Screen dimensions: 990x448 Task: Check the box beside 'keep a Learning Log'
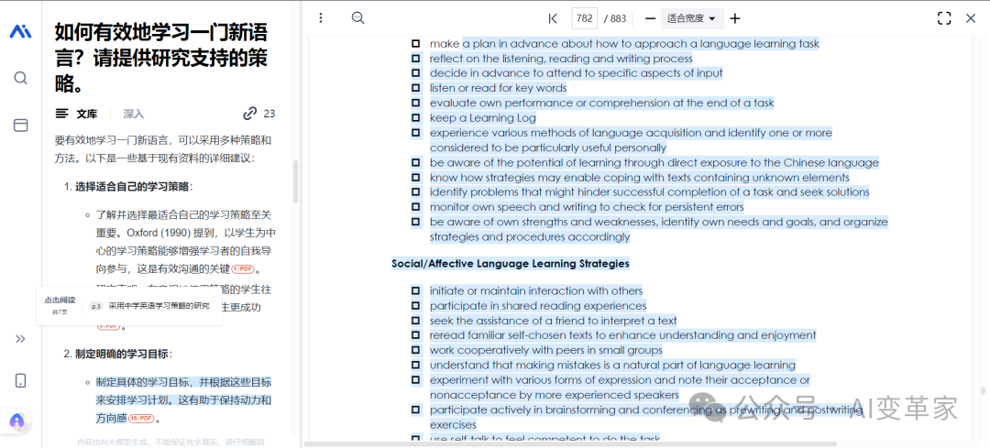click(x=415, y=118)
